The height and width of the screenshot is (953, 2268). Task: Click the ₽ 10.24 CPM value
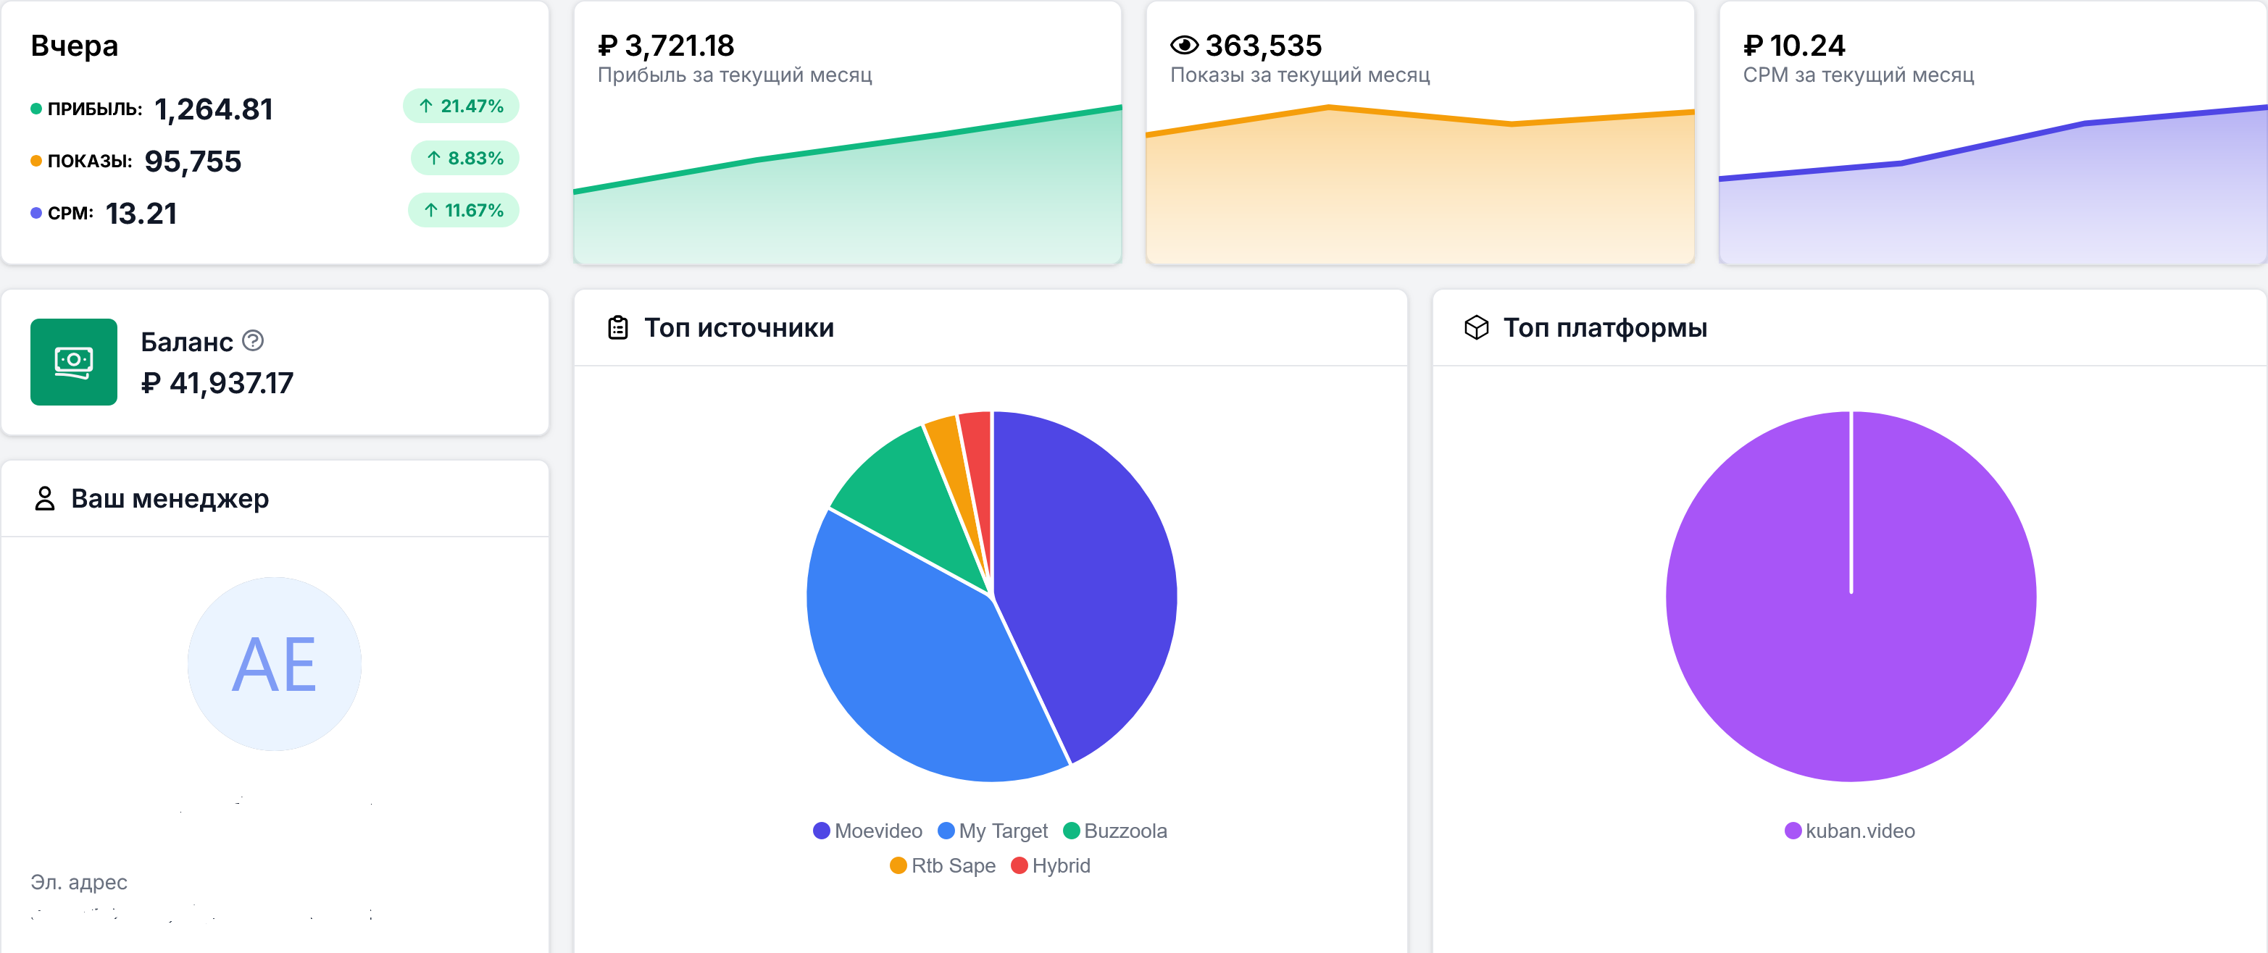click(x=1793, y=45)
